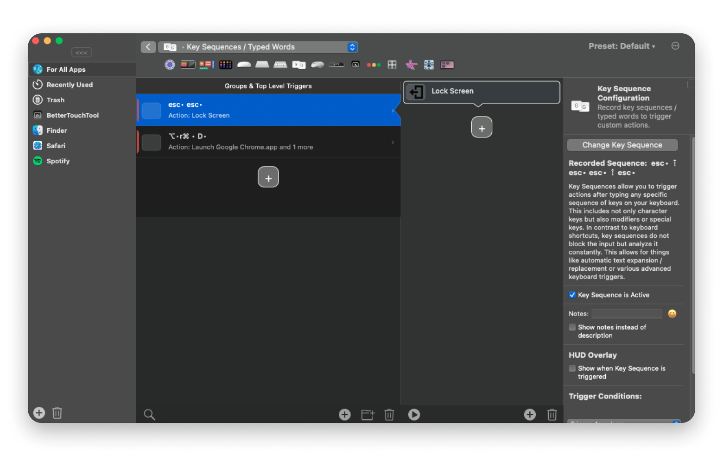Select the Stream Deck grid icon
Screen dimensions: 723x460
(x=392, y=65)
